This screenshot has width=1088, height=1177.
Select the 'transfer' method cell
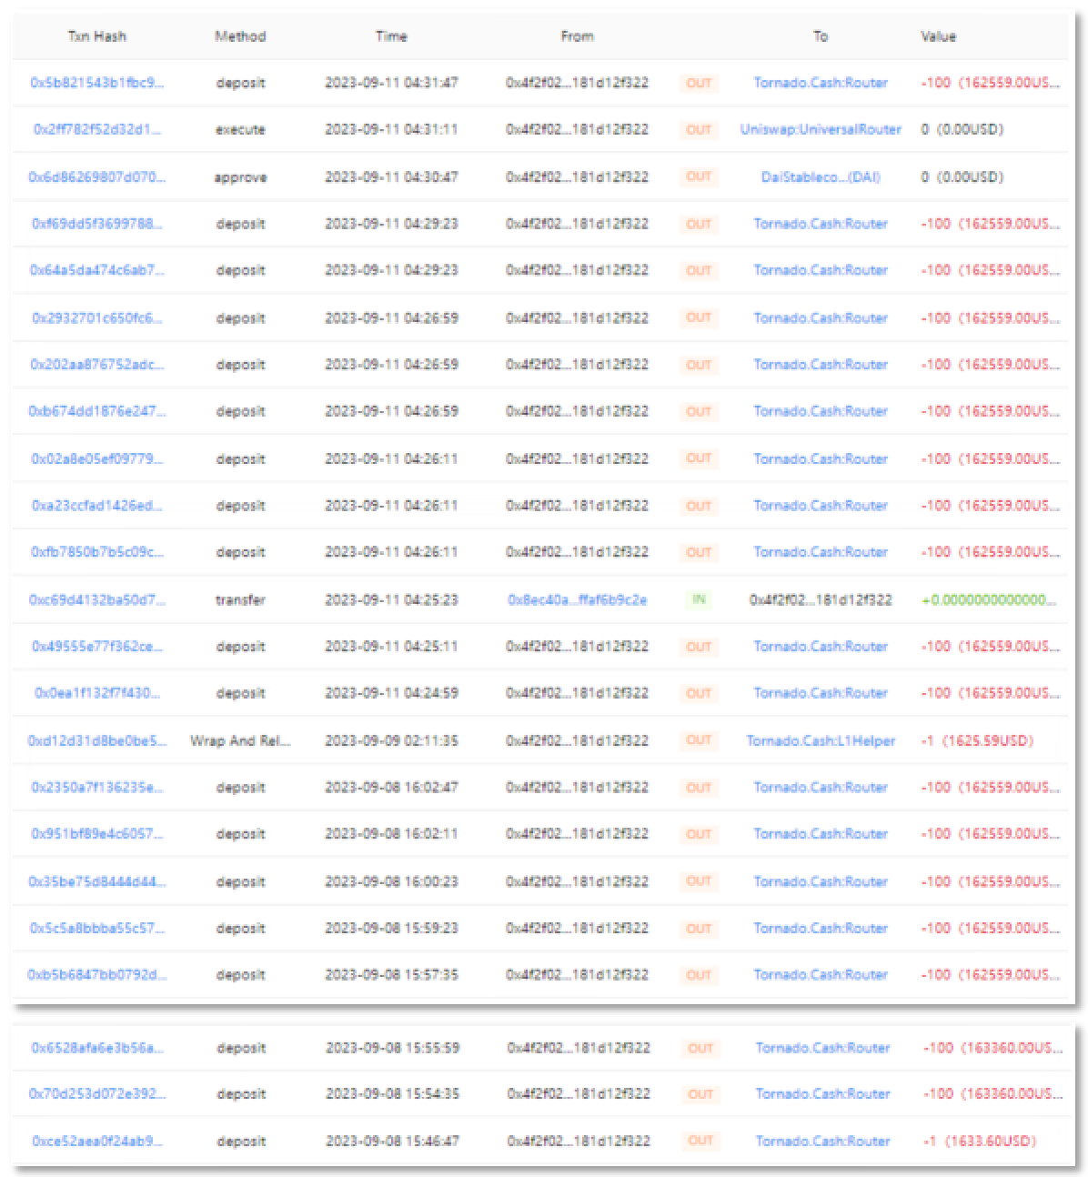pos(240,599)
